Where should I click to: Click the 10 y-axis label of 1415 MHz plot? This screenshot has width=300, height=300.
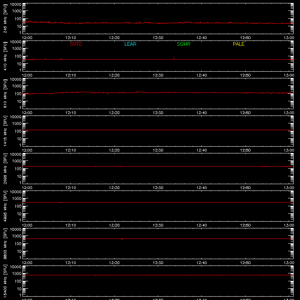click(19, 139)
